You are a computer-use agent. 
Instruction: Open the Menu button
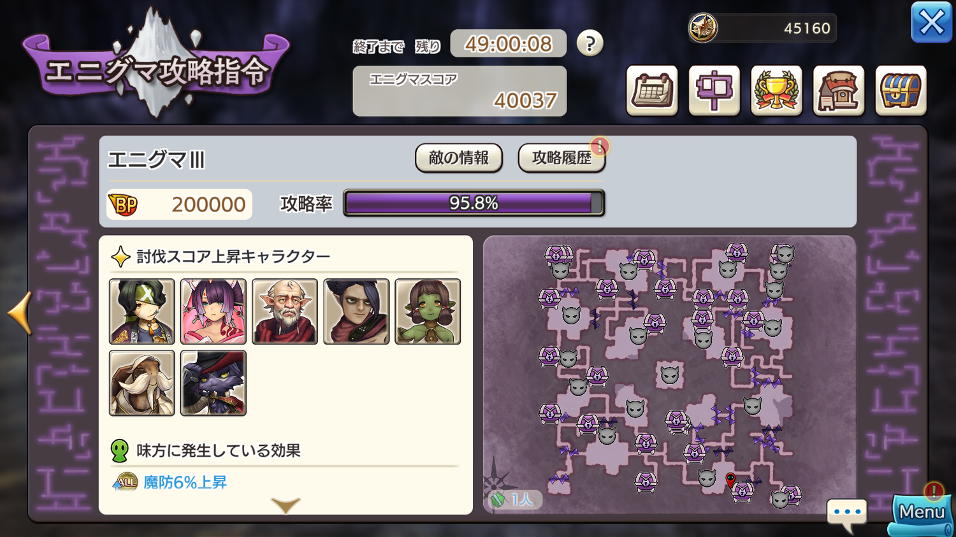922,513
